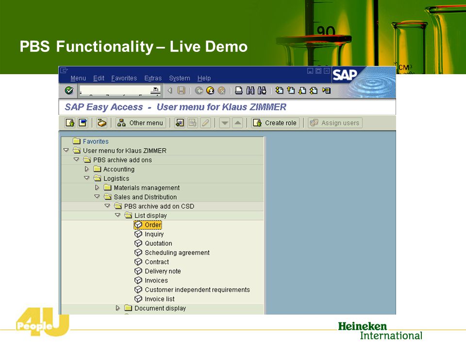Select the Quotation transaction
The height and width of the screenshot is (349, 466).
coord(153,243)
